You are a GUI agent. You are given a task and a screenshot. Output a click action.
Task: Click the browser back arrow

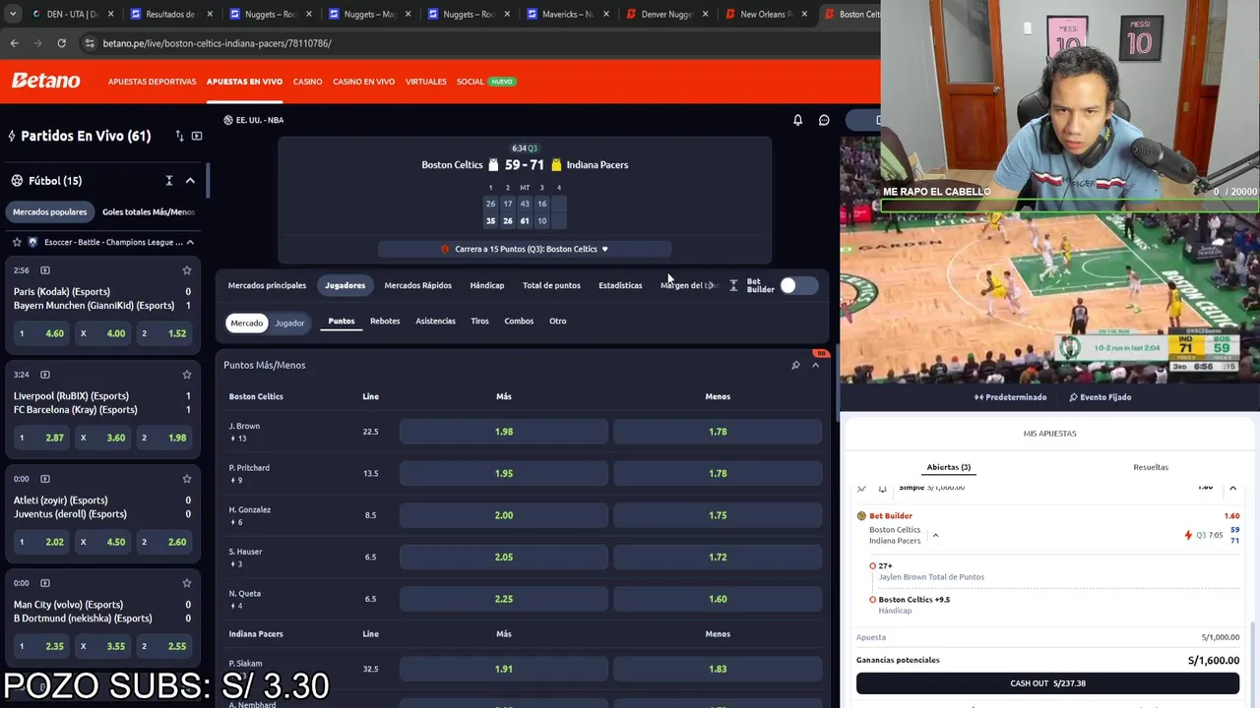(x=14, y=43)
